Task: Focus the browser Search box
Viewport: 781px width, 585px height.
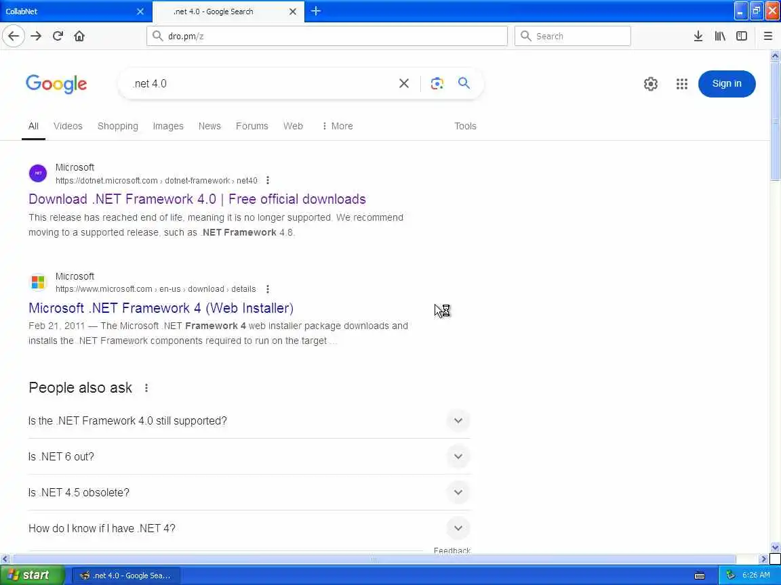Action: tap(572, 36)
